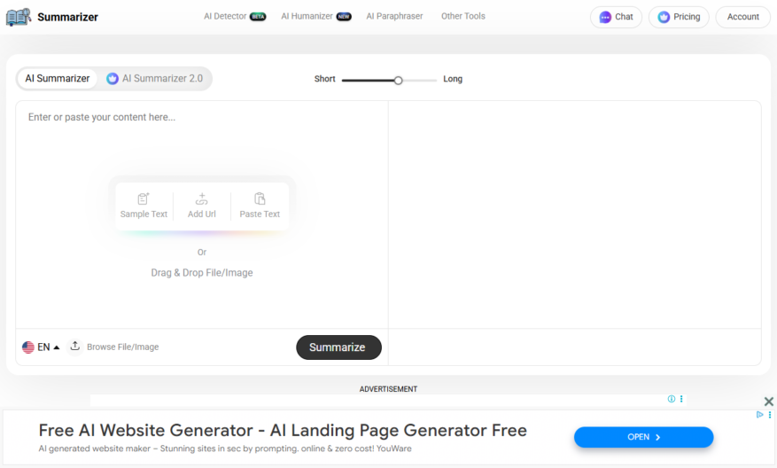Open the AI Detector tool
Screen dimensions: 777x468
[235, 16]
